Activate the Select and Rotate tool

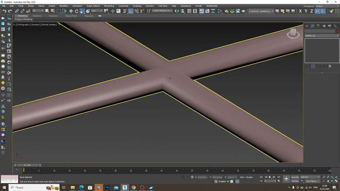coord(76,11)
